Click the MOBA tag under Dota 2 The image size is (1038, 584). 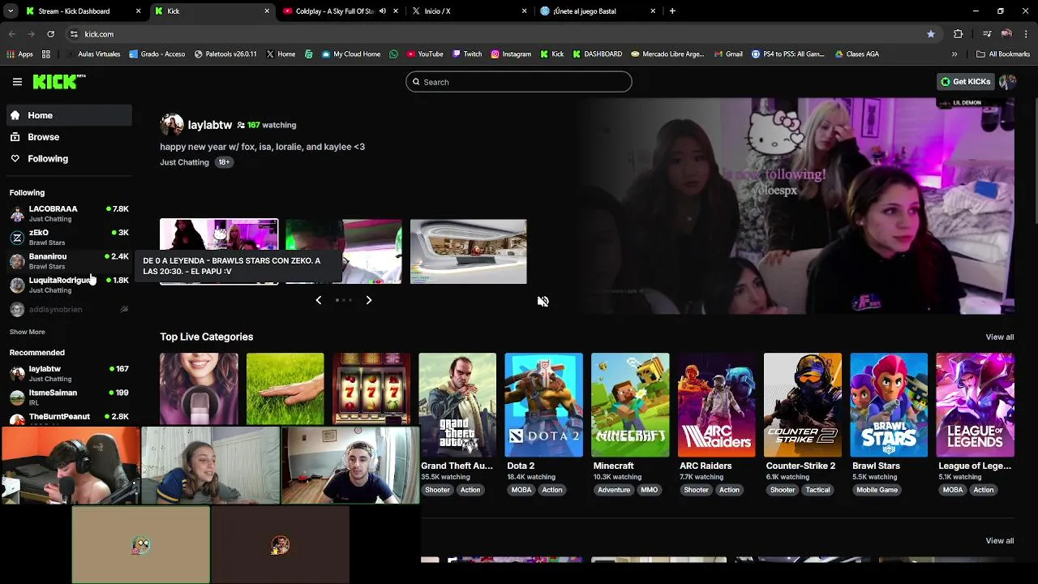point(521,490)
